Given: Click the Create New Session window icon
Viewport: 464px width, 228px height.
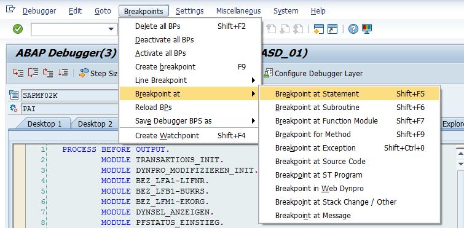Looking at the screenshot, I should [319, 29].
